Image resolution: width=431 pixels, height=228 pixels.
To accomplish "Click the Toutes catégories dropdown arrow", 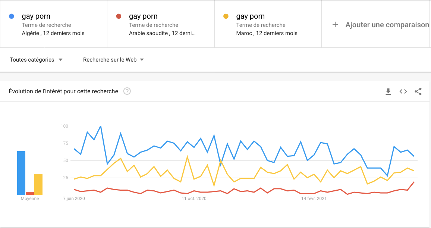I will pos(60,60).
